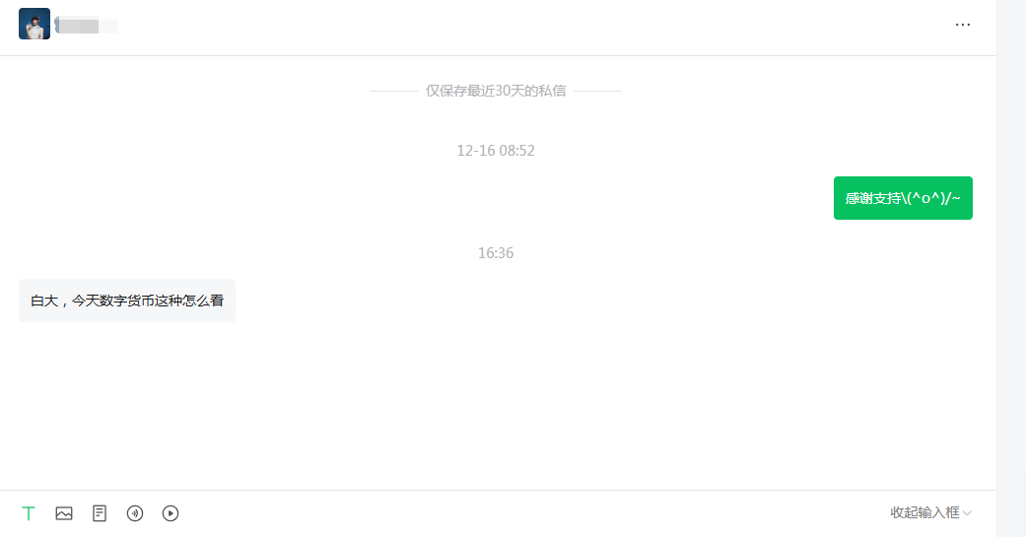Open the image picker icon
The height and width of the screenshot is (537, 1026).
coord(64,513)
